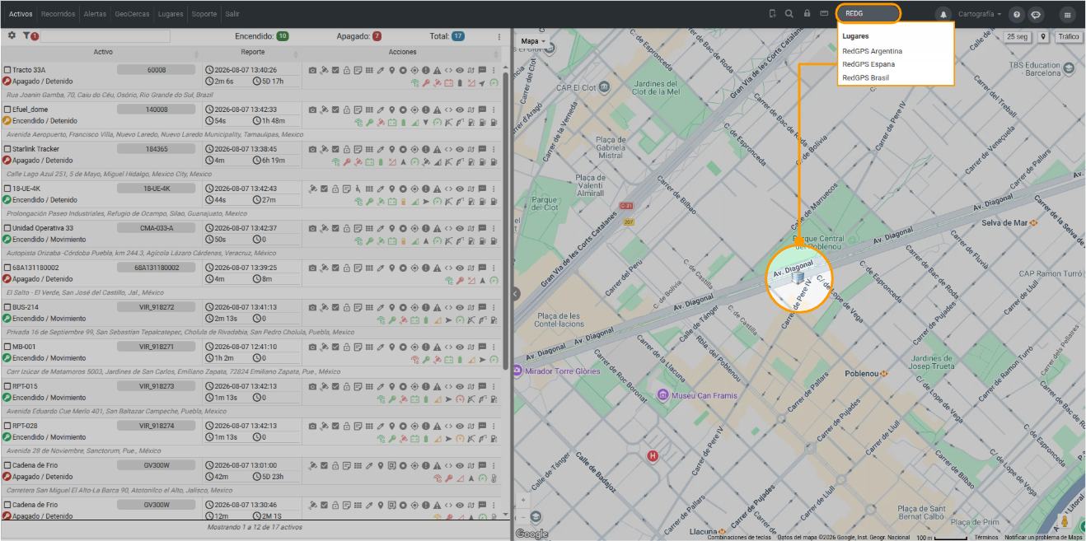Click the asset filter text field
The width and height of the screenshot is (1086, 541).
(105, 36)
